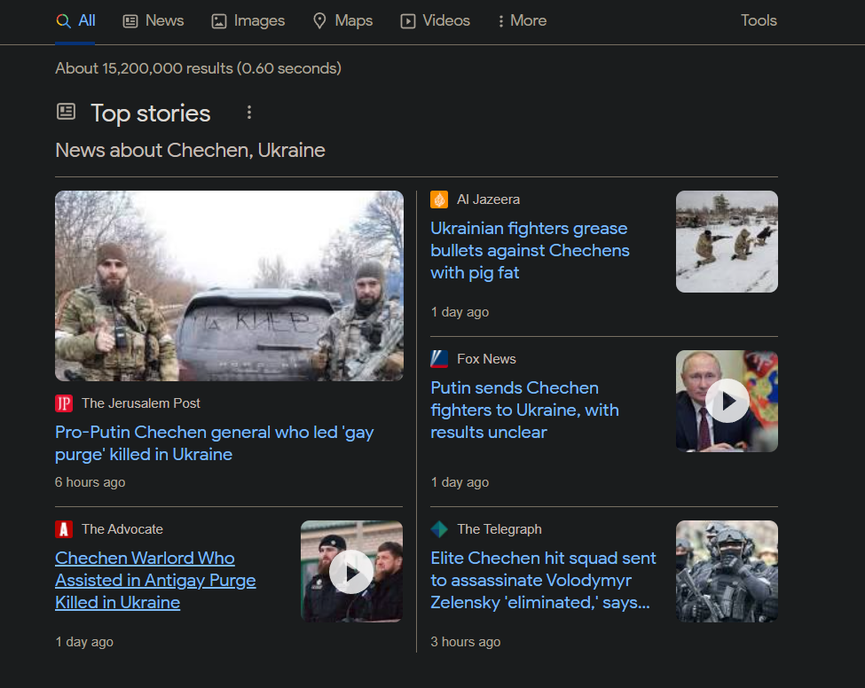Viewport: 865px width, 688px height.
Task: Click the 1 day ago under Fox News story
Action: [460, 482]
